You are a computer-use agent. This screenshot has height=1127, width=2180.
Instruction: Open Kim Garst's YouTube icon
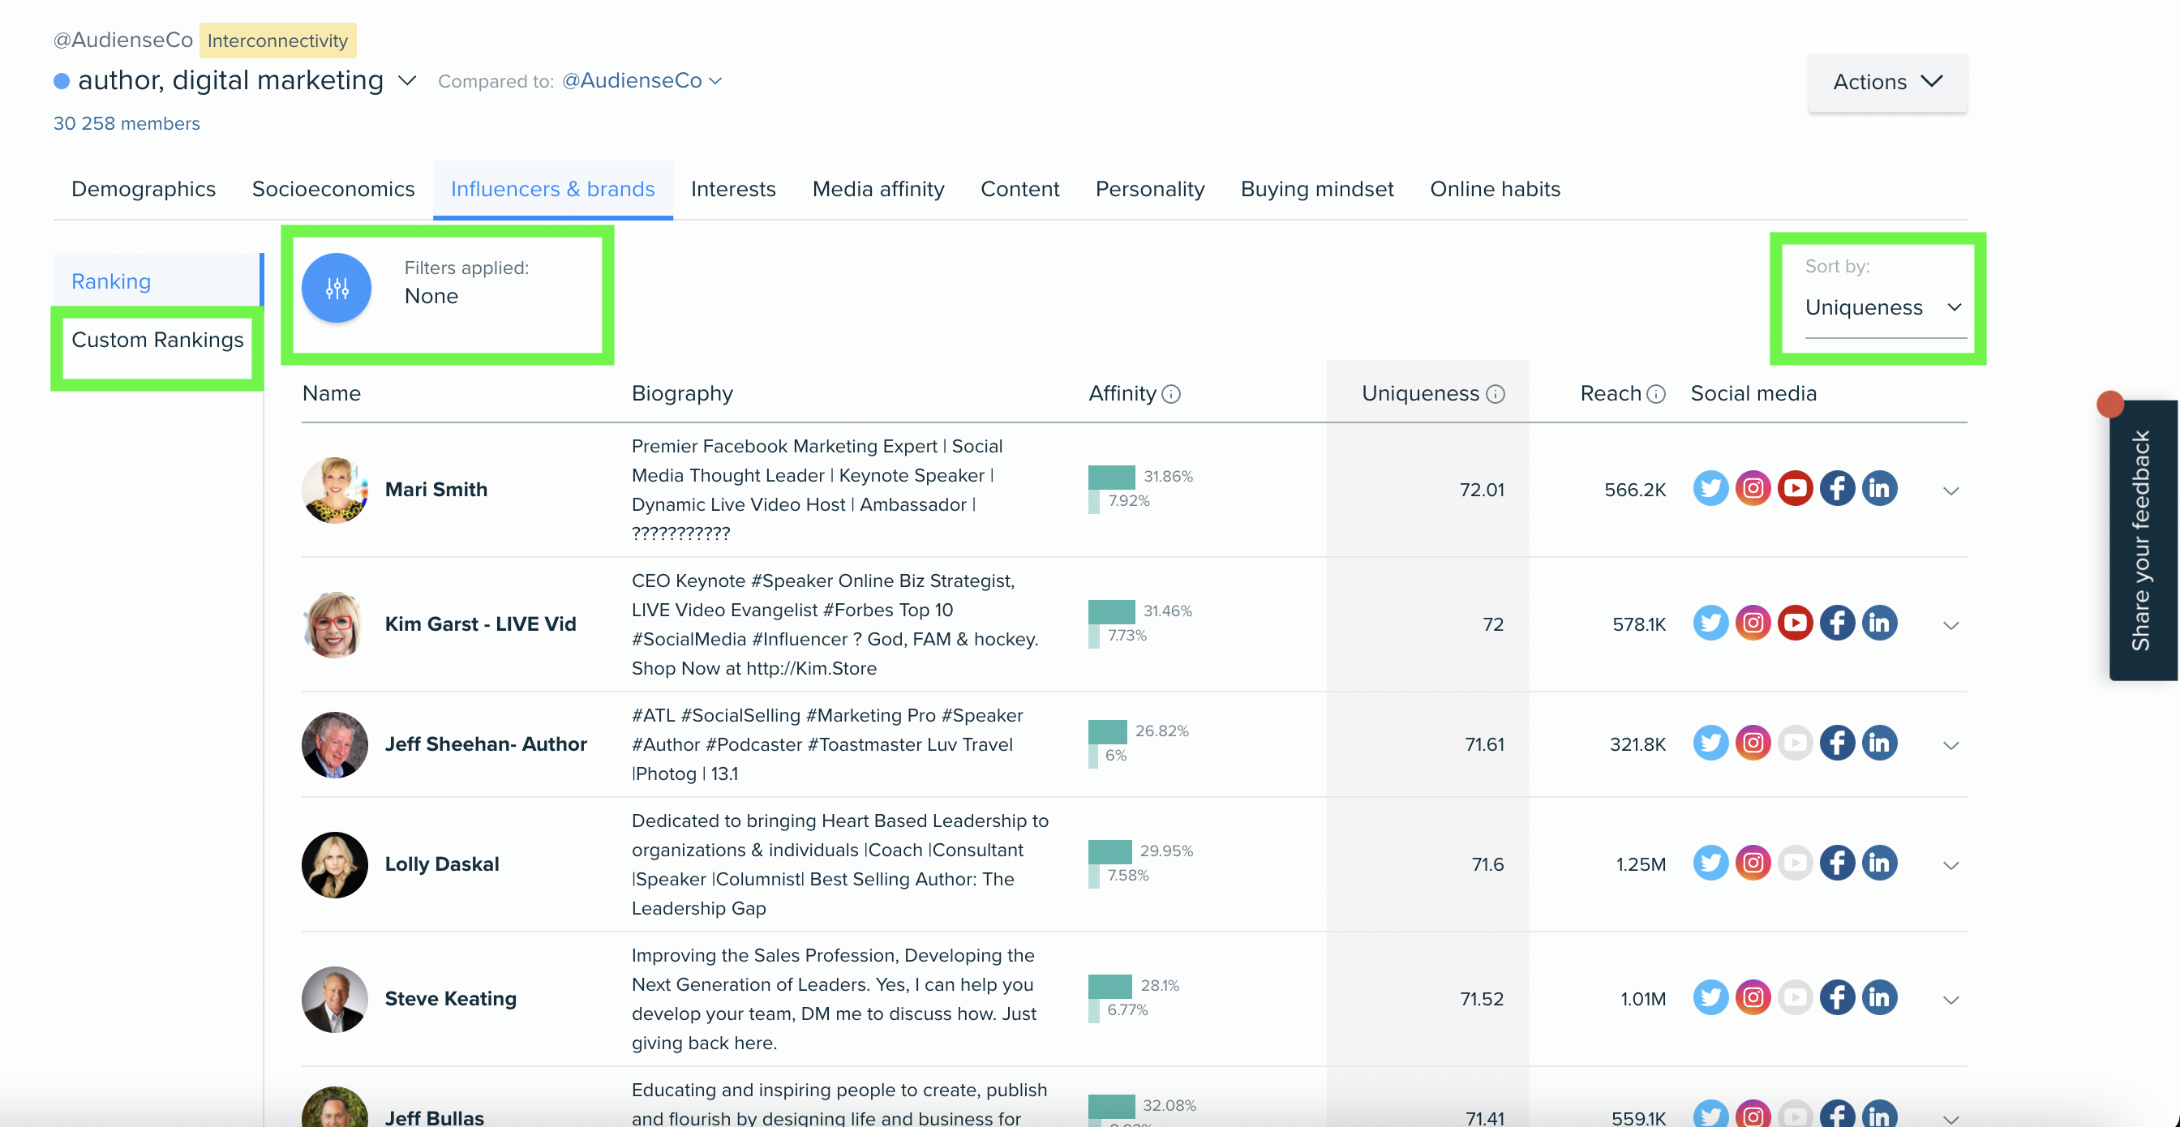[1795, 623]
